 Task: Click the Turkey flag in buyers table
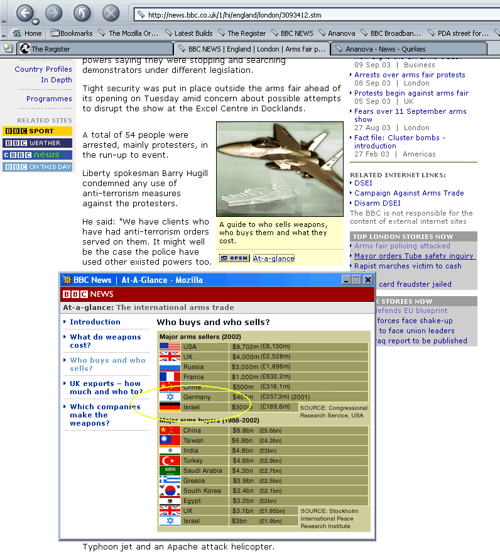(x=170, y=460)
